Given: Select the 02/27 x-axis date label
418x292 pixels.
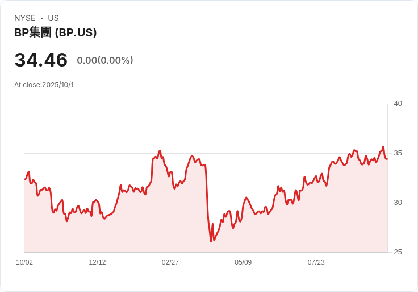Looking at the screenshot, I should 170,262.
